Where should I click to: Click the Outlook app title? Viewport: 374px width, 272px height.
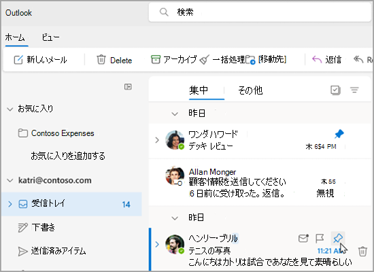pyautogui.click(x=18, y=13)
